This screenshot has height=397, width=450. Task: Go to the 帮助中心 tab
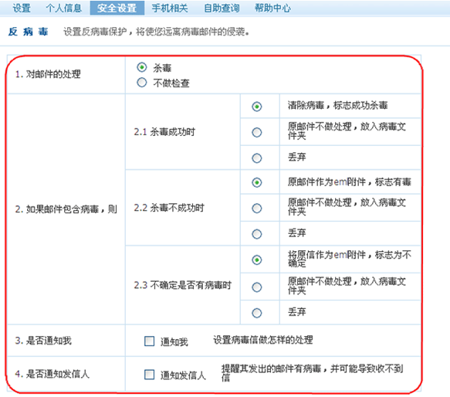pos(272,8)
